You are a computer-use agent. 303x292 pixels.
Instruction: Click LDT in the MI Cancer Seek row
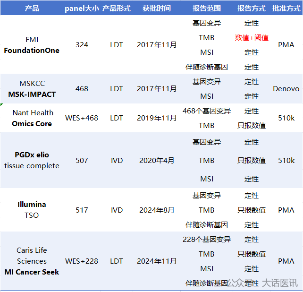(x=117, y=261)
